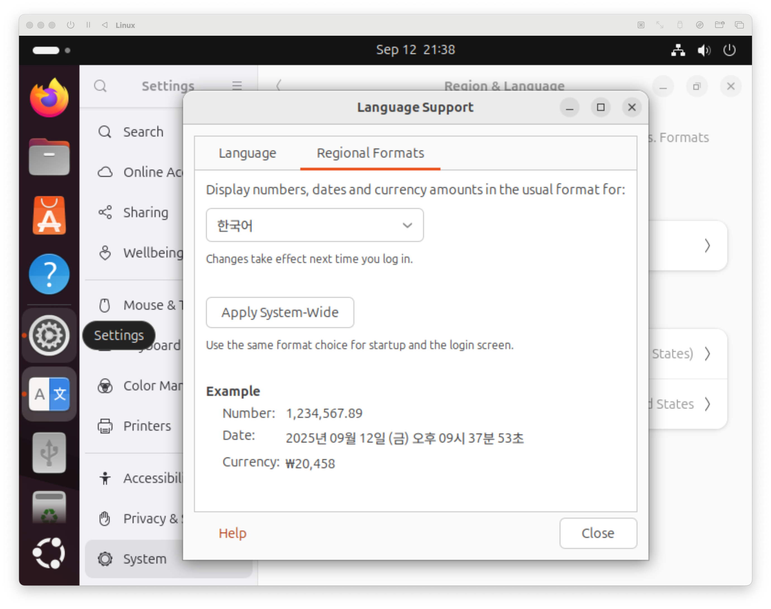
Task: Open the Files folder icon in dock
Action: coord(49,157)
